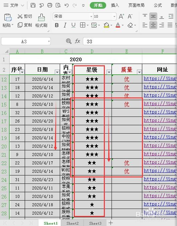The height and width of the screenshot is (226, 177).
Task: Click the Cut (剪切) scissors icon
Action: coord(20,16)
